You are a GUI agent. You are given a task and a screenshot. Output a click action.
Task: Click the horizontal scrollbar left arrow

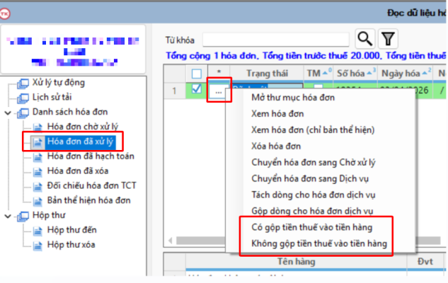coord(171,241)
